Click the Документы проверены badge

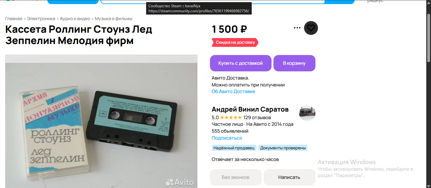pyautogui.click(x=283, y=148)
